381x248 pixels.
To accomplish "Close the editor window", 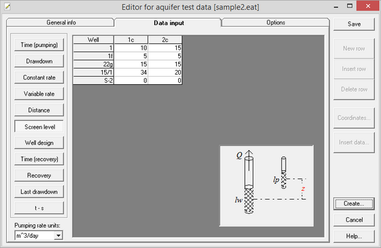I will (x=368, y=6).
